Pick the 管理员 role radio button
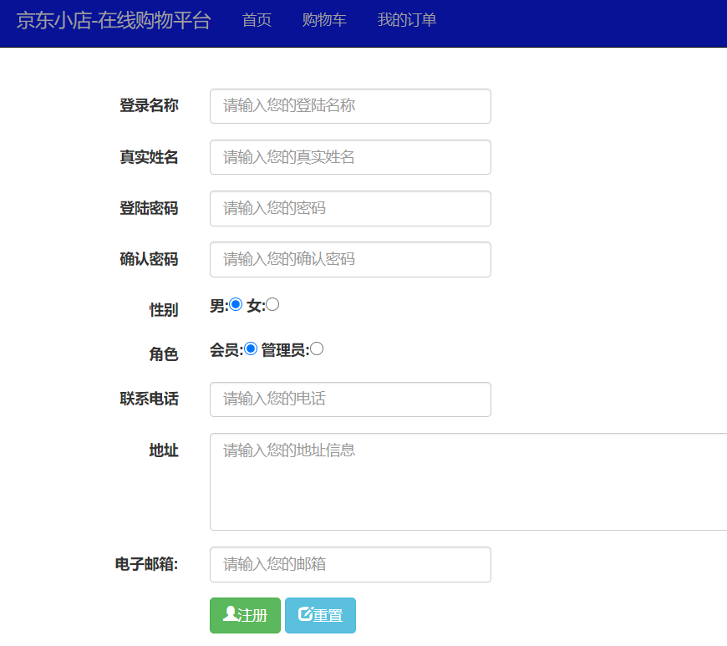Screen dimensions: 727x646 [317, 348]
